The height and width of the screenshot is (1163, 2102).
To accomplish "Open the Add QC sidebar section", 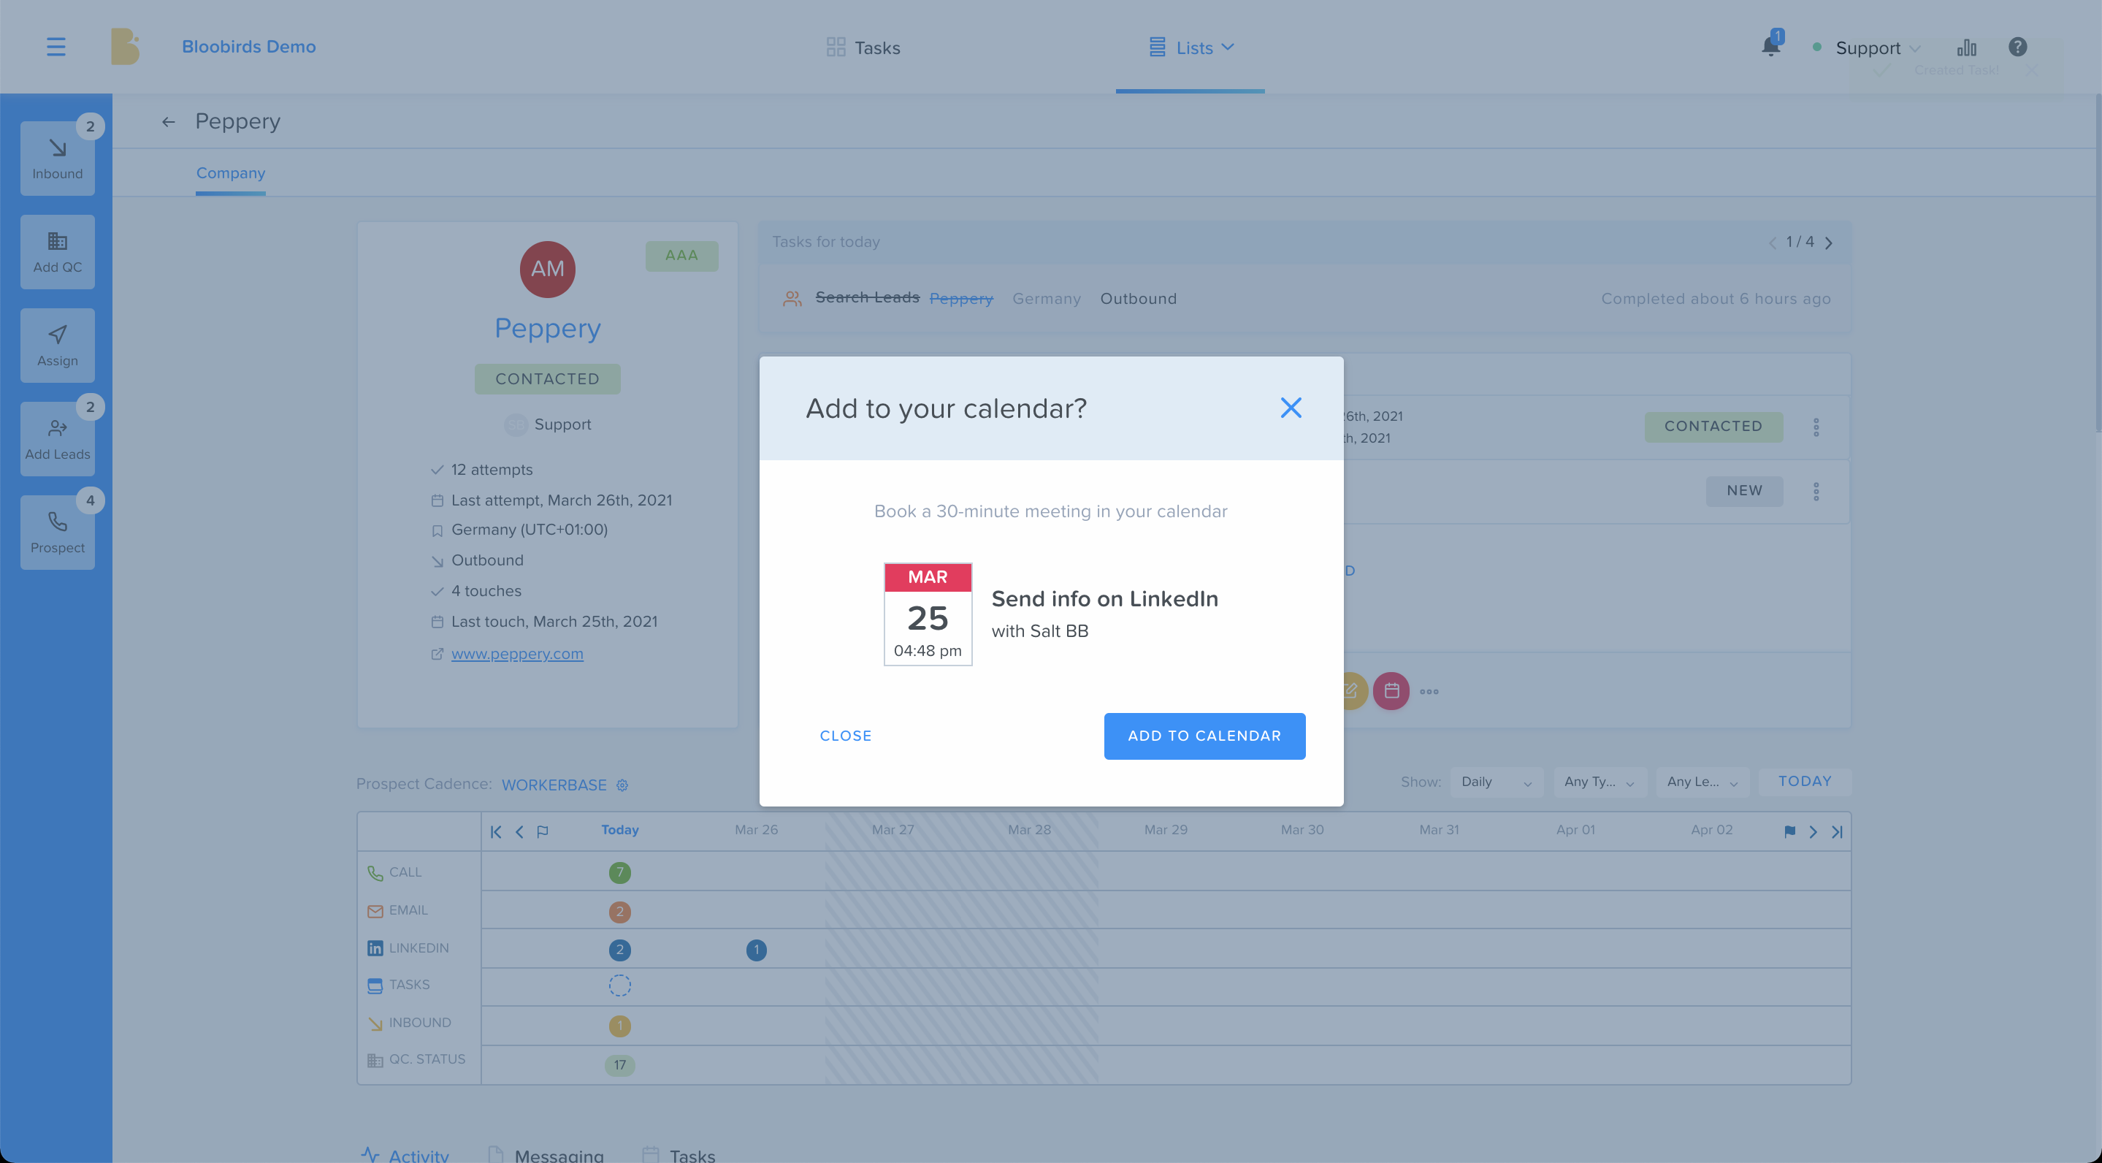I will click(x=57, y=251).
